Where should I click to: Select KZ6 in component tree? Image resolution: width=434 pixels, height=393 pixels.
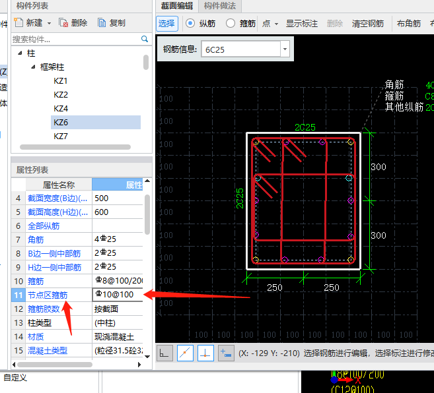tap(96, 122)
